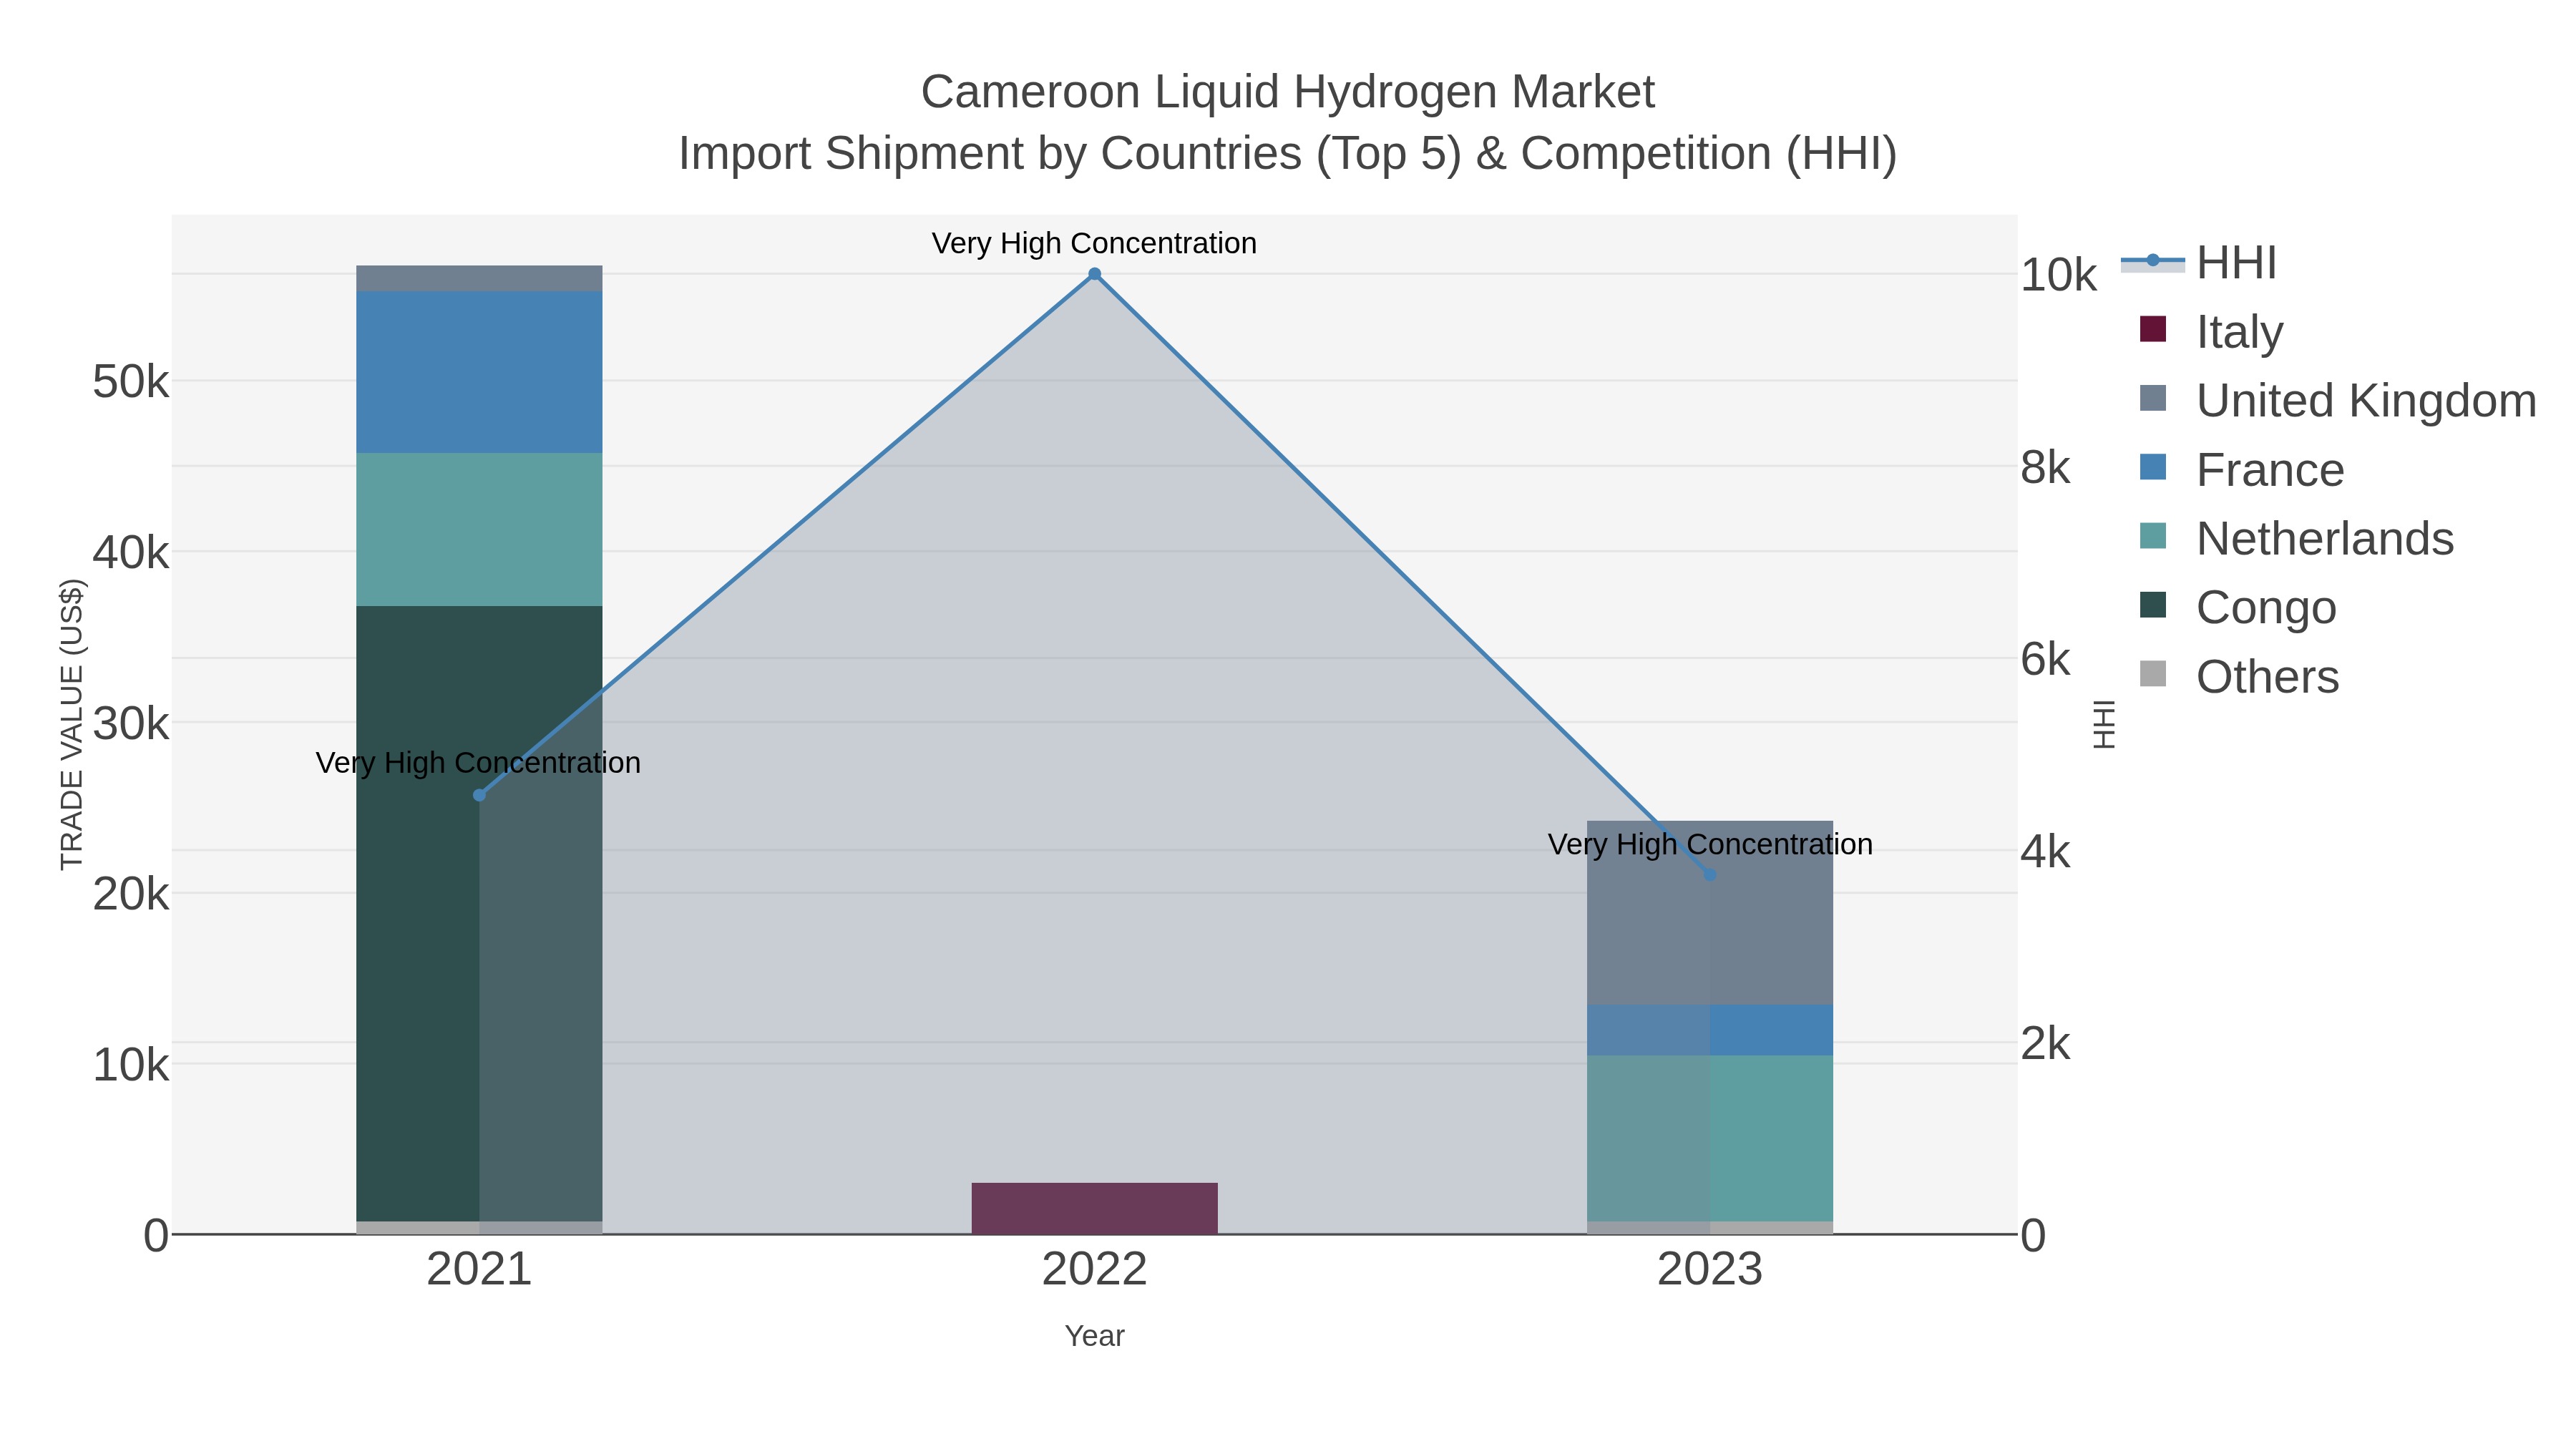
Task: Click the France color swatch in legend
Action: click(2153, 467)
